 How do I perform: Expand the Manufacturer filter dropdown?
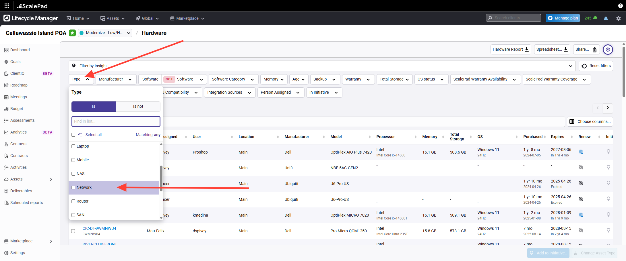(x=115, y=79)
